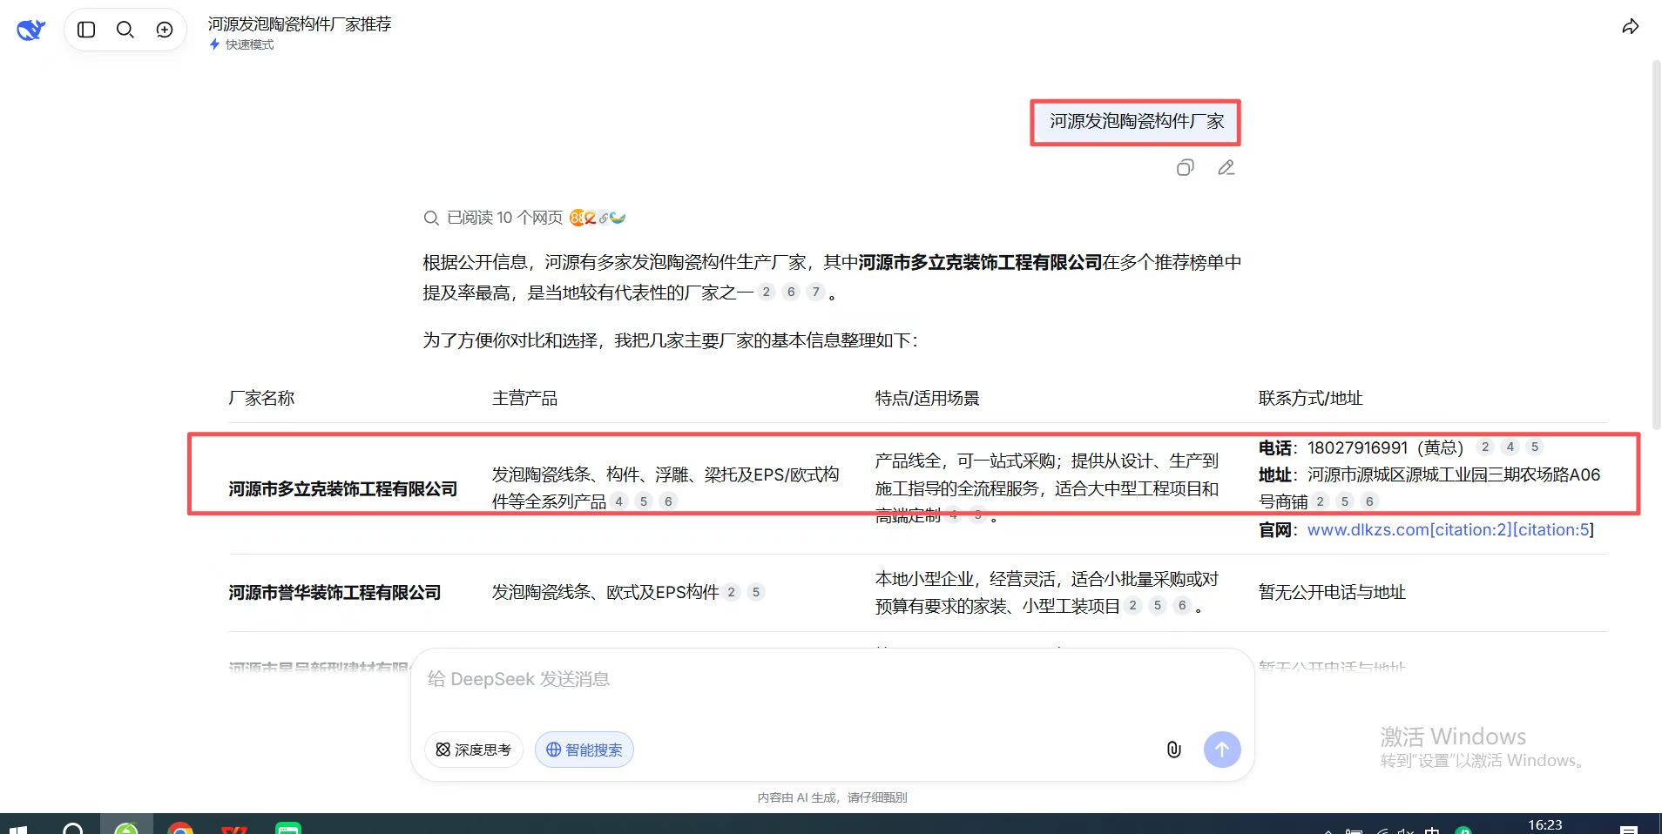Start a new chat with plus icon
The height and width of the screenshot is (834, 1662).
(x=165, y=30)
